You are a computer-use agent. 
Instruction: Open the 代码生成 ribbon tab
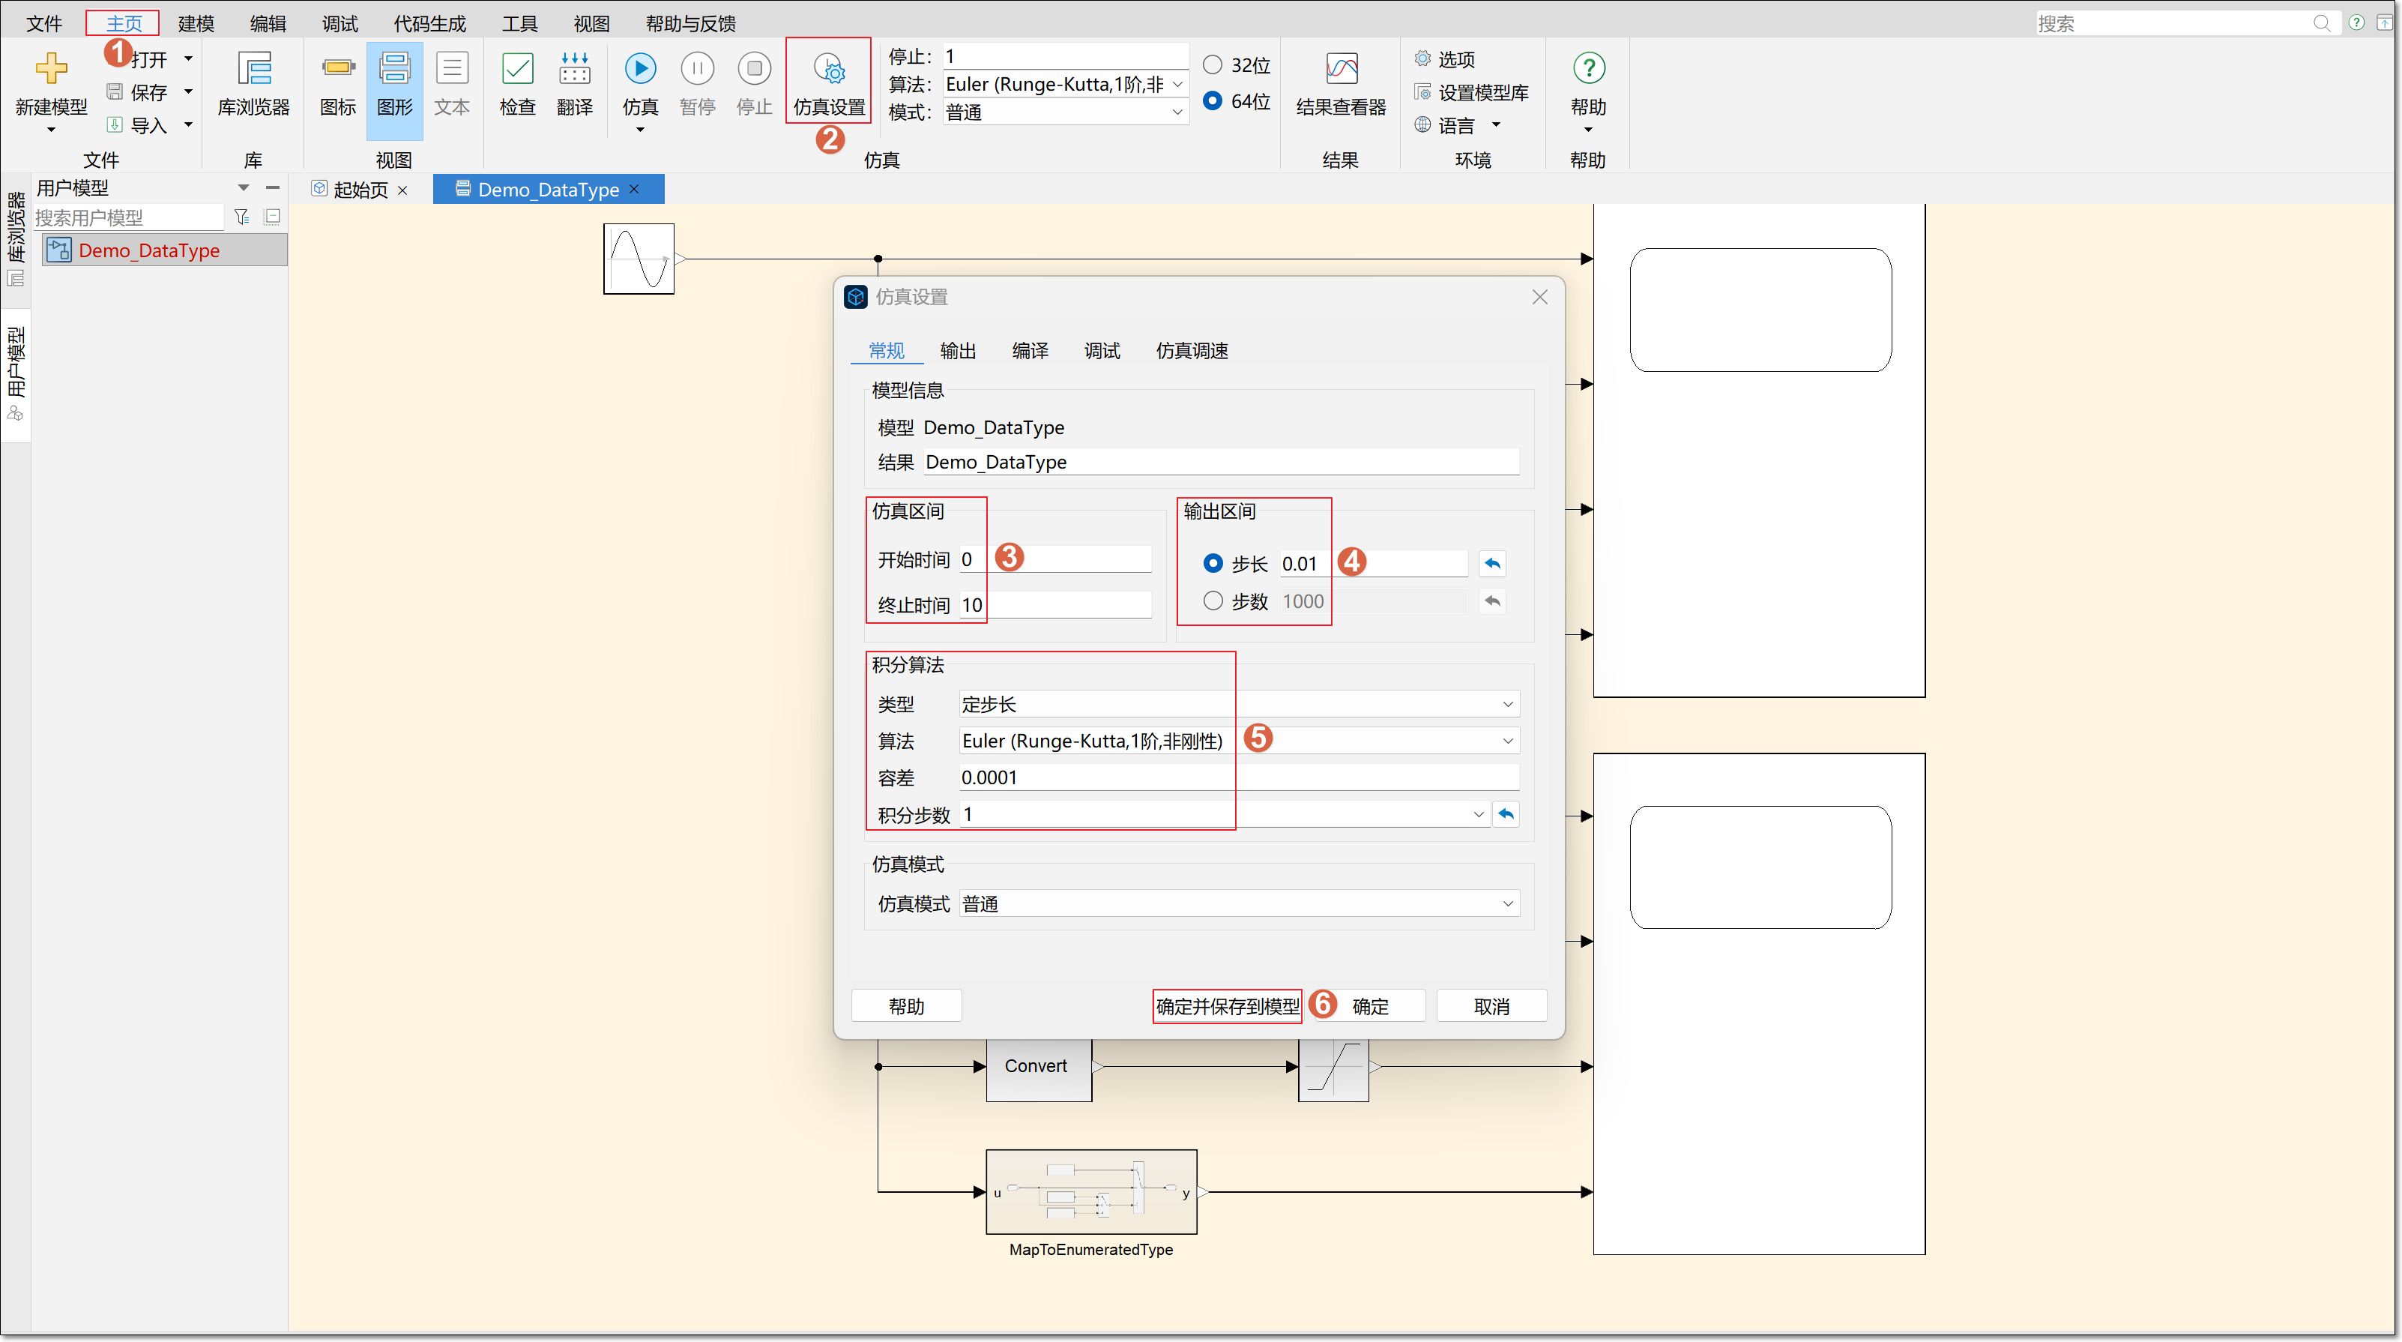click(429, 23)
